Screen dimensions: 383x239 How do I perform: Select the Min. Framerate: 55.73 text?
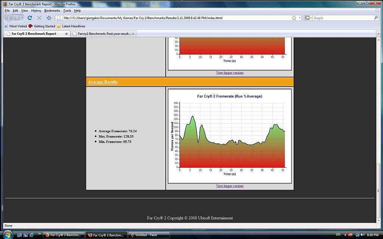point(115,142)
